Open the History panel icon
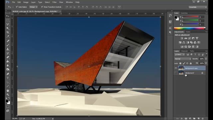The width and height of the screenshot is (213, 120). [170, 16]
